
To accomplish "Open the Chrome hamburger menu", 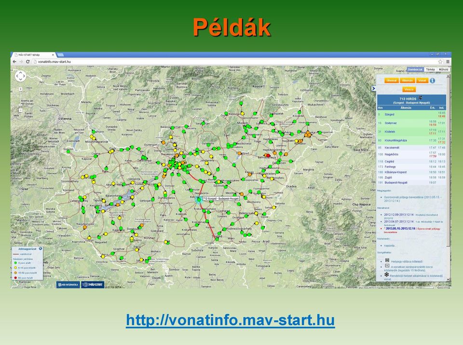I will pos(448,62).
